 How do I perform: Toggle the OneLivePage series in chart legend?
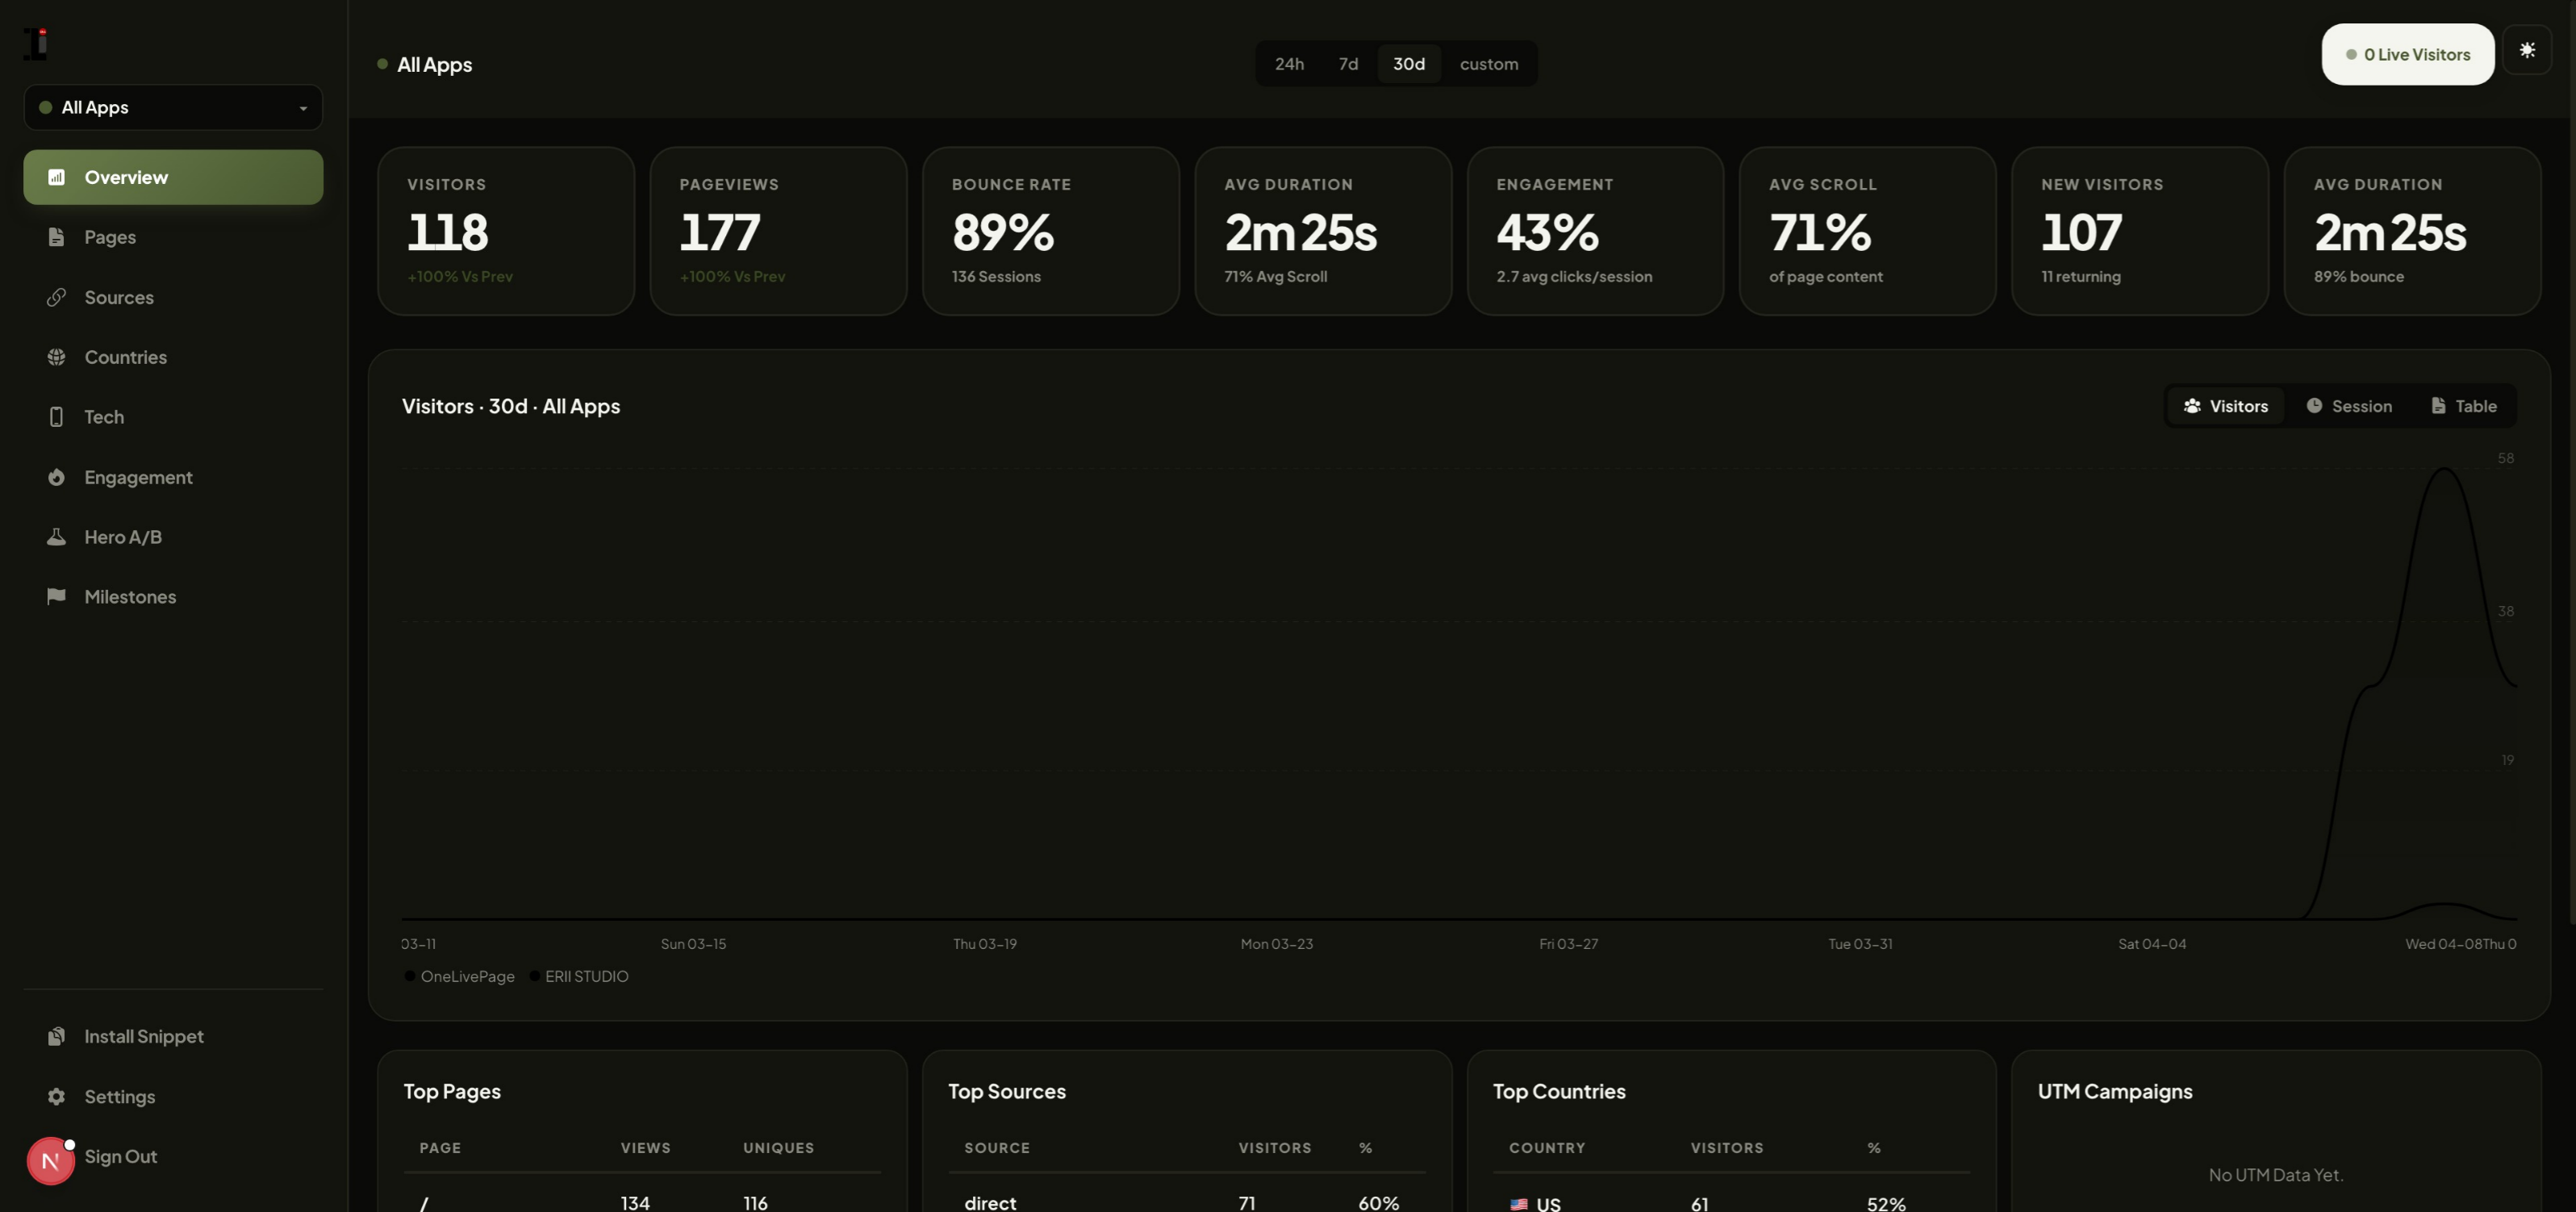(x=459, y=977)
